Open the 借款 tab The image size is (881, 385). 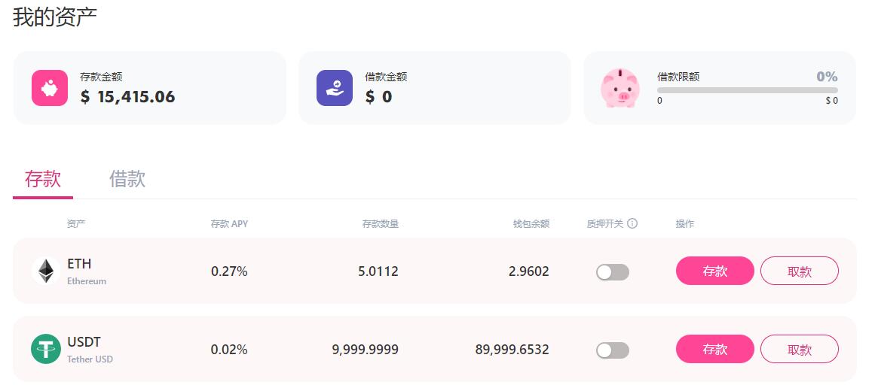pyautogui.click(x=127, y=180)
